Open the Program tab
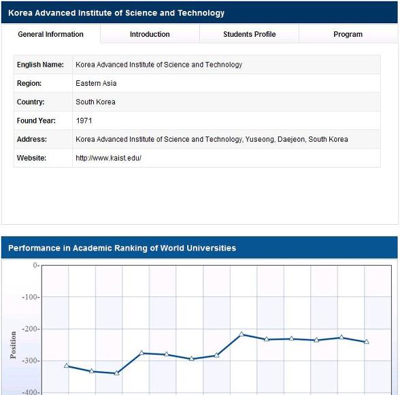This screenshot has width=400, height=395. tap(348, 34)
